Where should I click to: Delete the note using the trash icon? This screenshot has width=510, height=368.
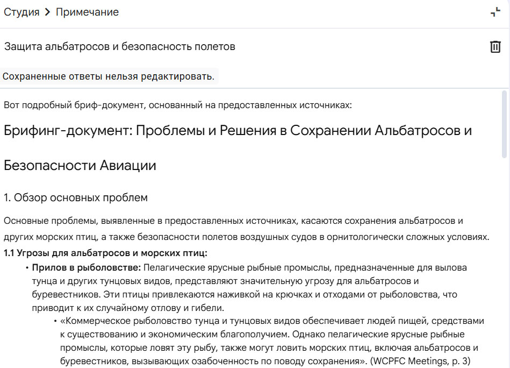[x=495, y=47]
